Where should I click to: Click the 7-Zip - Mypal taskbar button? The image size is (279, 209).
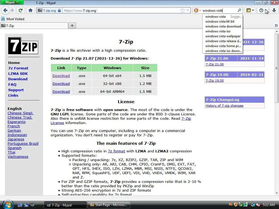[65, 205]
